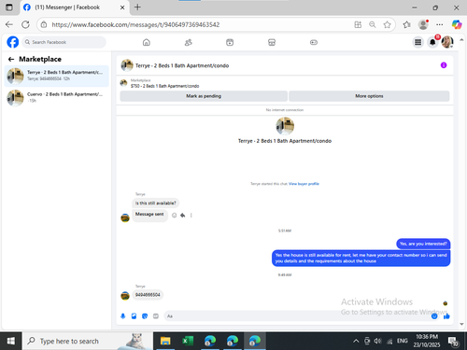The width and height of the screenshot is (467, 350).
Task: Click the browser address bar URL
Action: (135, 24)
